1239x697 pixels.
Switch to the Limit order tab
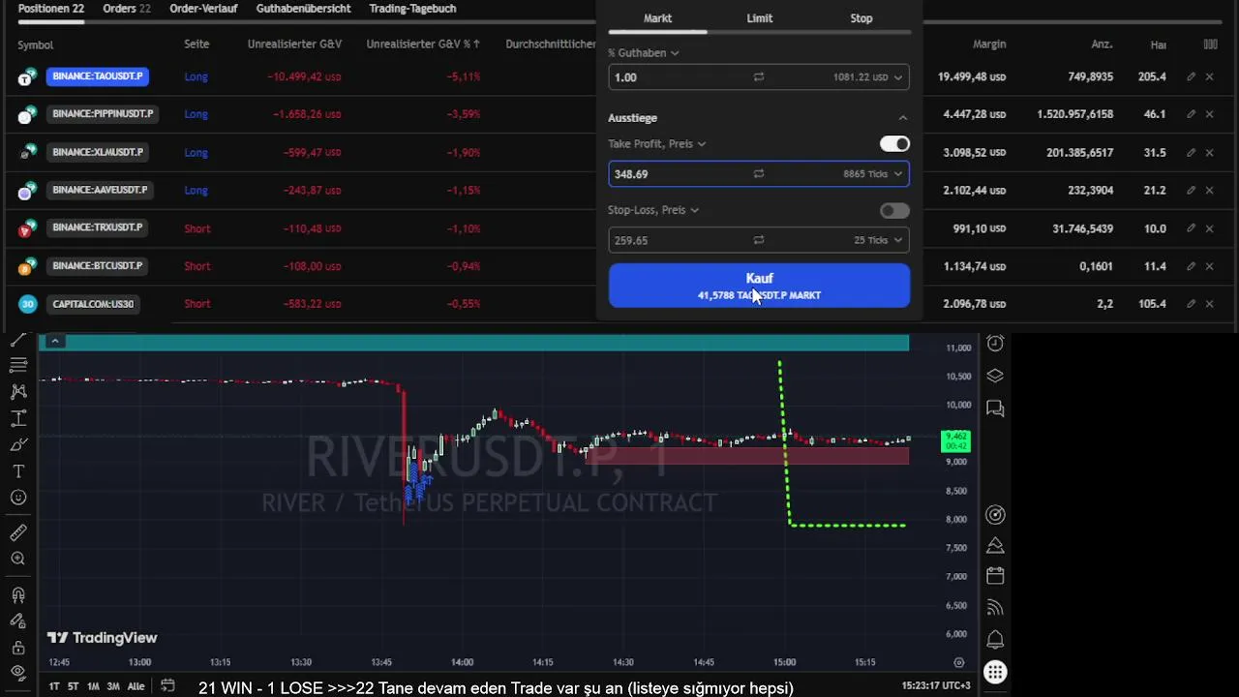pos(760,18)
